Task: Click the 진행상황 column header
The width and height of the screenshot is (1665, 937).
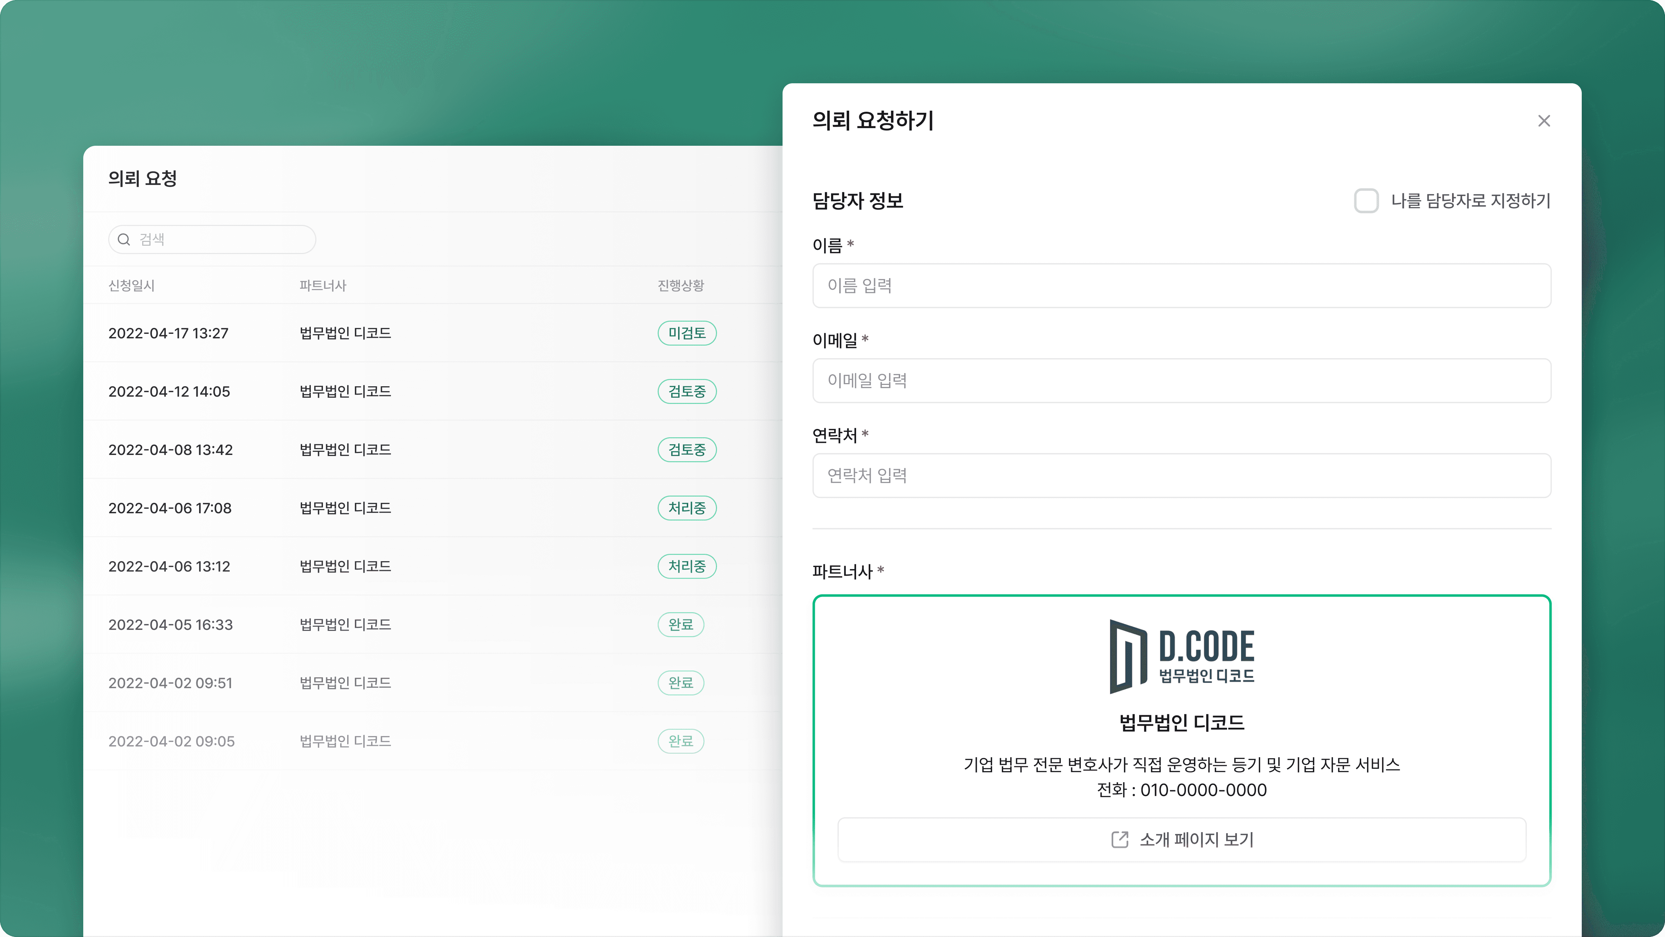Action: (x=680, y=285)
